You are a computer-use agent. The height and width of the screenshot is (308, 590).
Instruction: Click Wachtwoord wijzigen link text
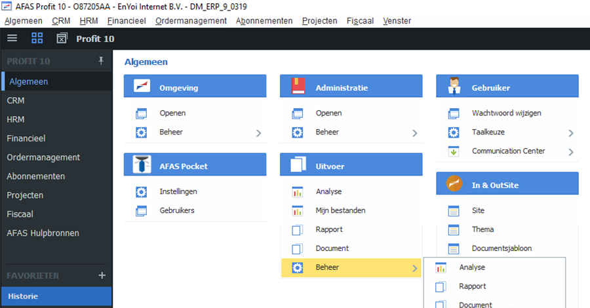(507, 113)
